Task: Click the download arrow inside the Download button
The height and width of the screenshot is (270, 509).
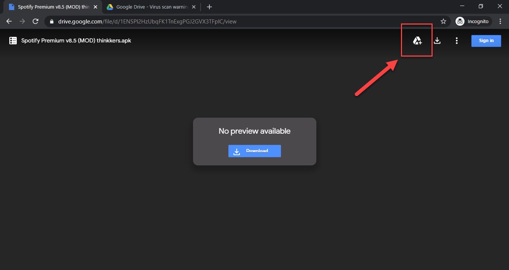Action: pyautogui.click(x=237, y=151)
